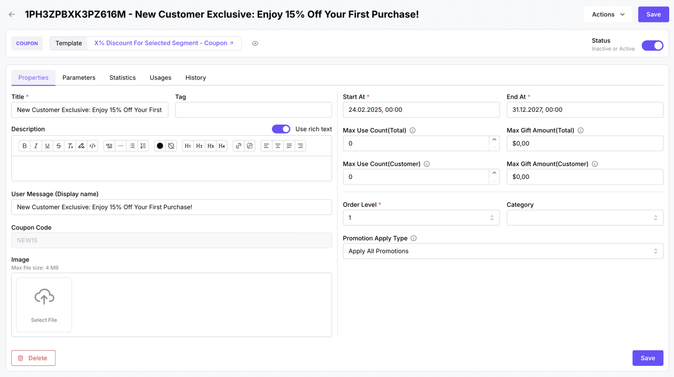Screen dimensions: 674x377
Task: Open the Usages tab
Action: click(161, 78)
